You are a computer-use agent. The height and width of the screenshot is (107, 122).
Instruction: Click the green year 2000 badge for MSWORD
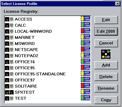coord(85,43)
